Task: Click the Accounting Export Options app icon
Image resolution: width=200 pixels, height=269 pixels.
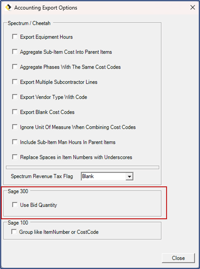Action: [x=8, y=7]
